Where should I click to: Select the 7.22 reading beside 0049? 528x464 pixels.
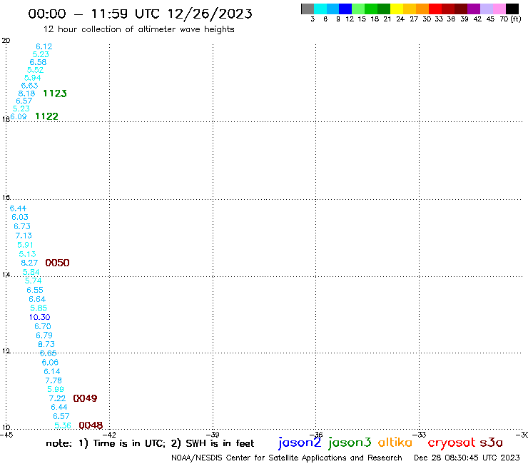(57, 398)
